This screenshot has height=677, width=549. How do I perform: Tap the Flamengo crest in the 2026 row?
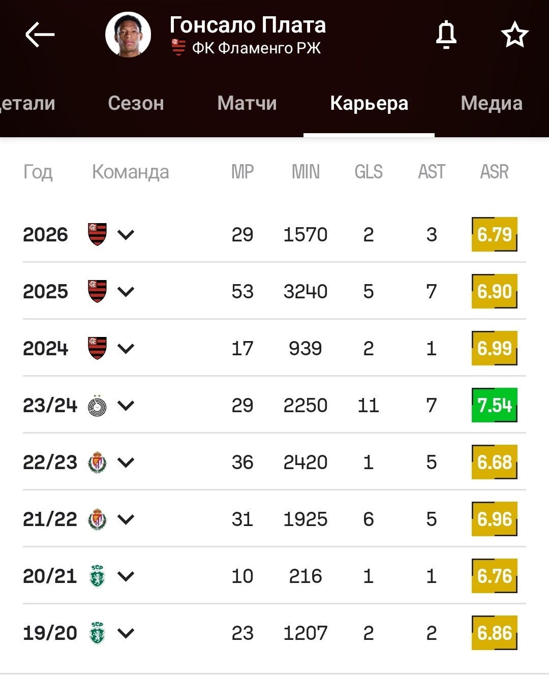click(97, 234)
